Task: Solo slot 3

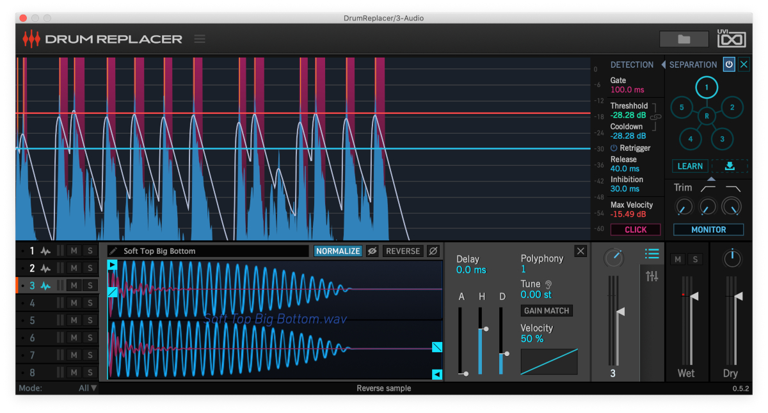Action: tap(90, 286)
